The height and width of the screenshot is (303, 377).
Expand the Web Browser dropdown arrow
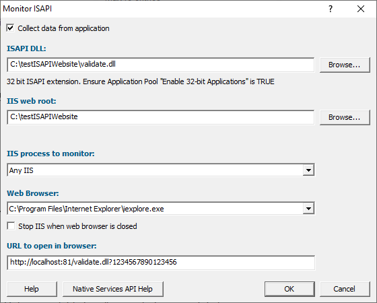(308, 208)
